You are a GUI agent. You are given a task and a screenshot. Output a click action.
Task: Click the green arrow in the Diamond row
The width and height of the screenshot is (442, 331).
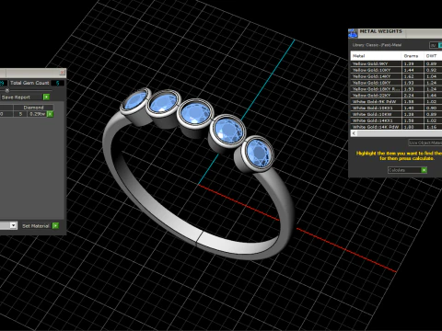pyautogui.click(x=50, y=114)
